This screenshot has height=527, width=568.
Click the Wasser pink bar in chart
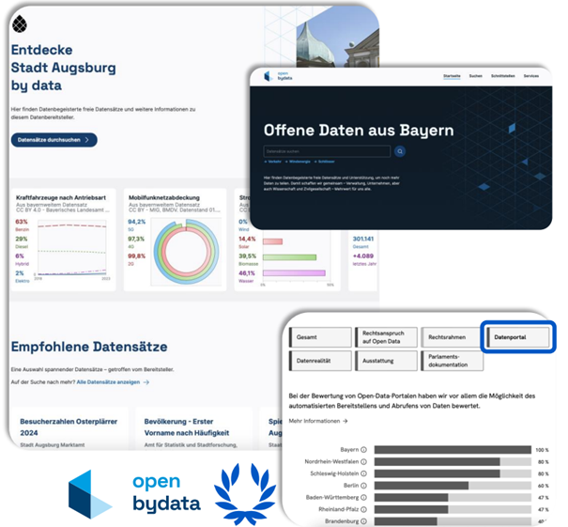pyautogui.click(x=294, y=273)
